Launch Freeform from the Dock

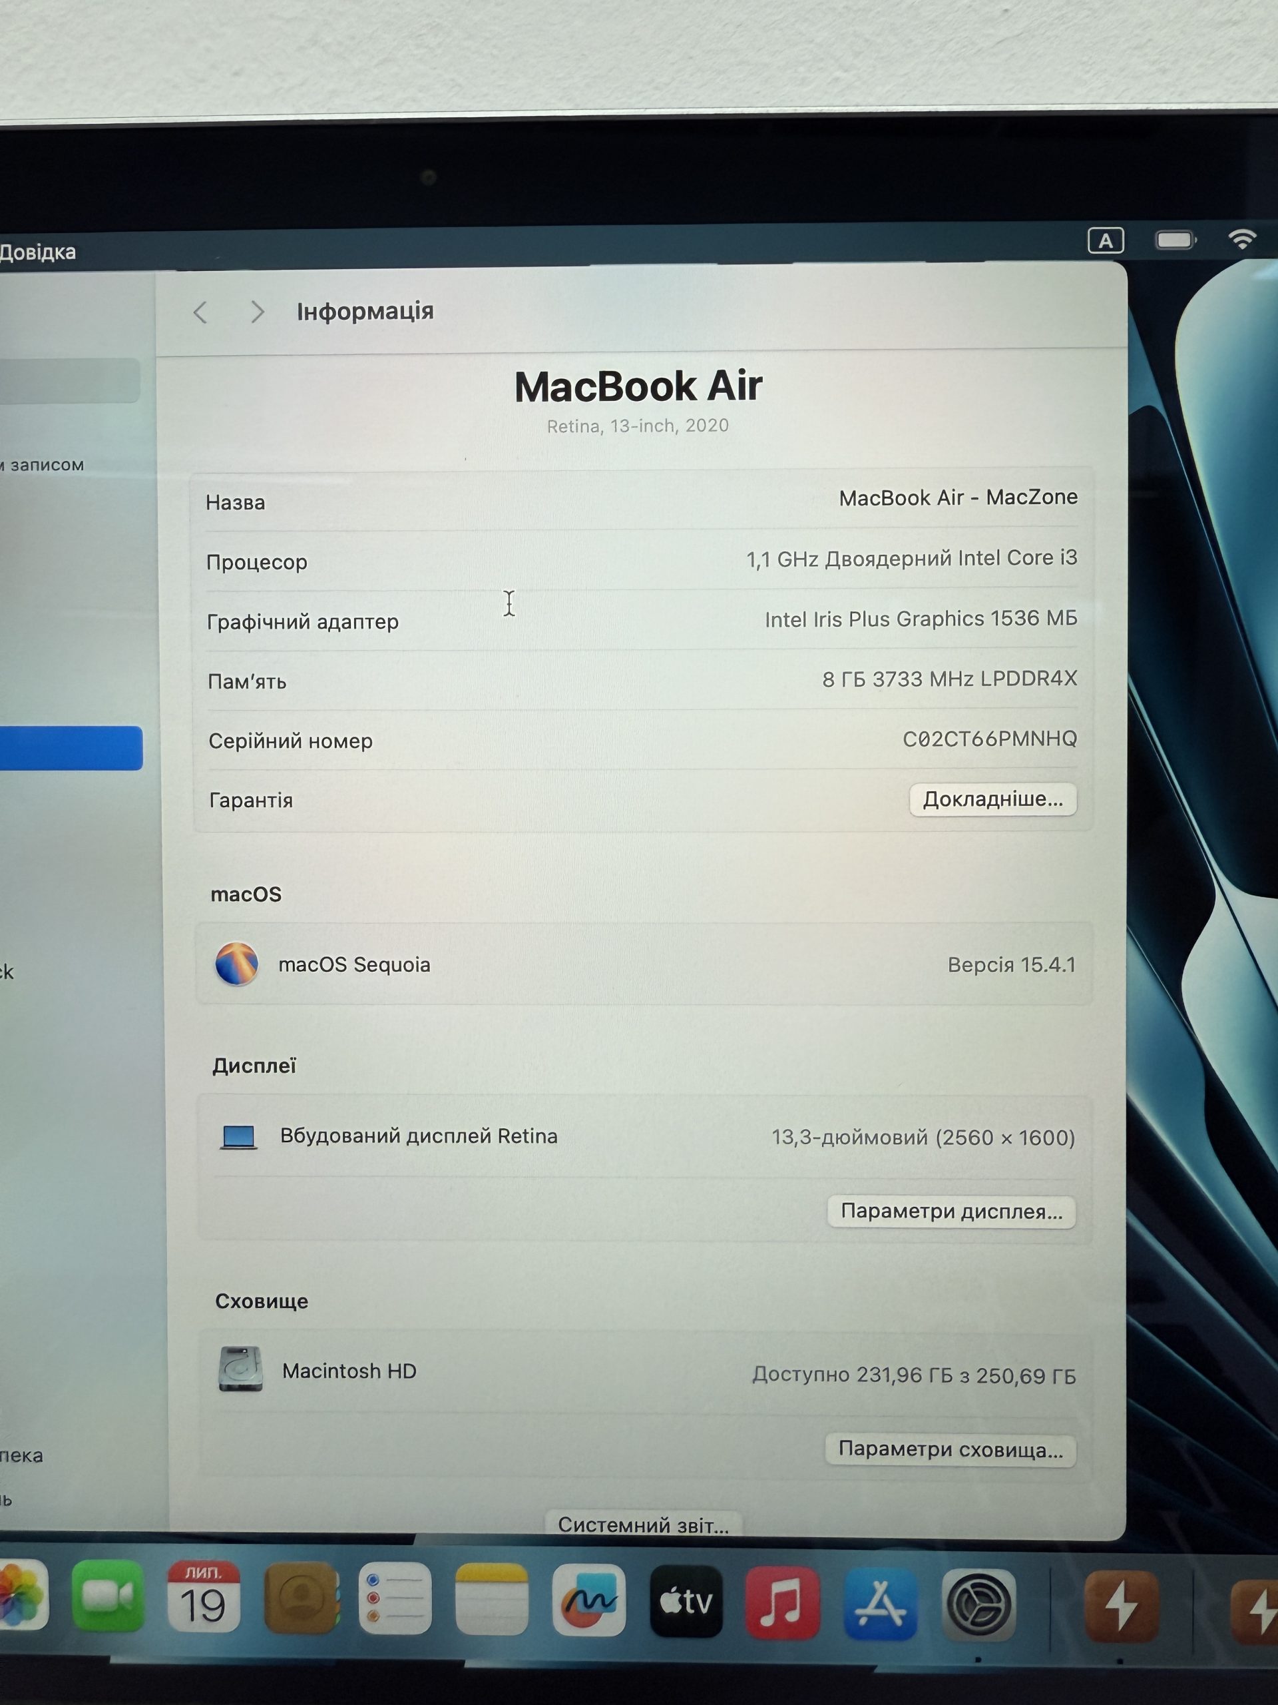click(x=588, y=1600)
